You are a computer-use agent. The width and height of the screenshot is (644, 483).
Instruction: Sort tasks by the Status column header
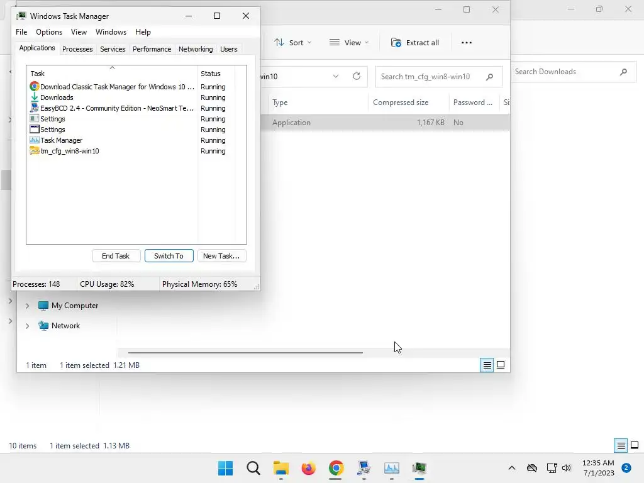tap(216, 74)
